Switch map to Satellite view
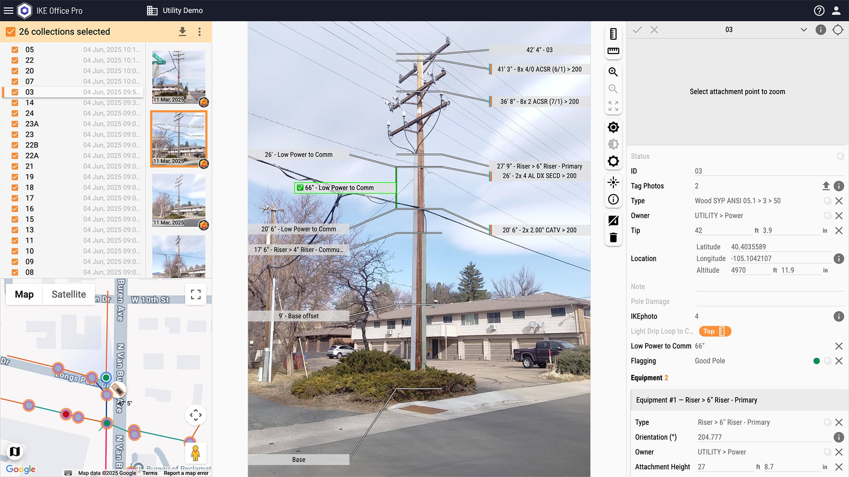Screen dimensions: 849x477 69,295
